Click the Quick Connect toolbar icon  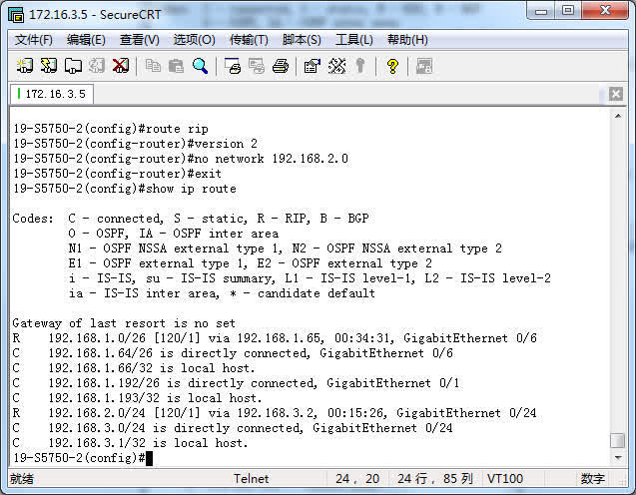pyautogui.click(x=48, y=66)
